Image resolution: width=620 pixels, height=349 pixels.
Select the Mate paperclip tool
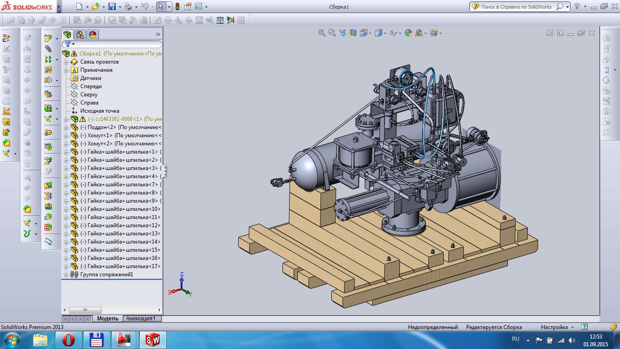48,49
